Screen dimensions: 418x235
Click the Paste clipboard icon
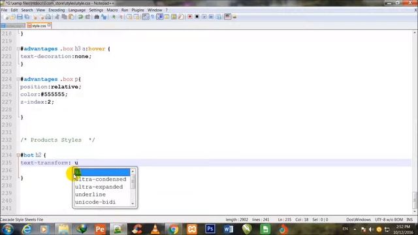pos(71,17)
